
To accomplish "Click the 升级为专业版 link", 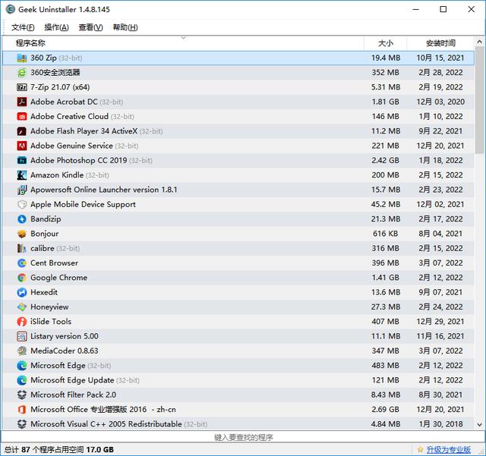I will 448,449.
